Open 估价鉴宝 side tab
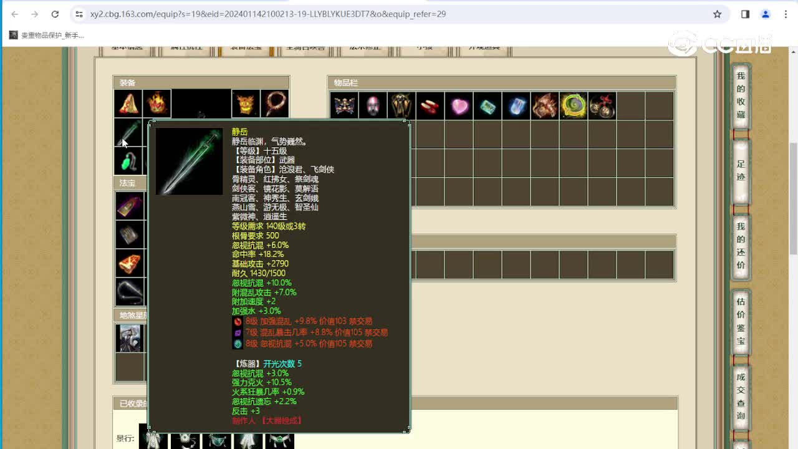 click(741, 321)
